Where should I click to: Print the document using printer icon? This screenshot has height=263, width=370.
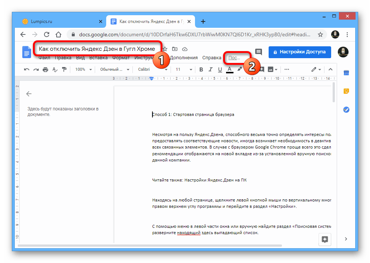(45, 69)
